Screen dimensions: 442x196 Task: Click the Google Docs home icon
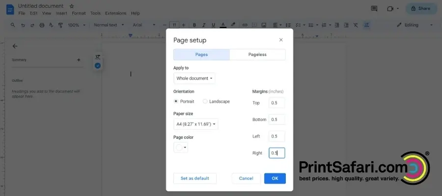point(10,10)
